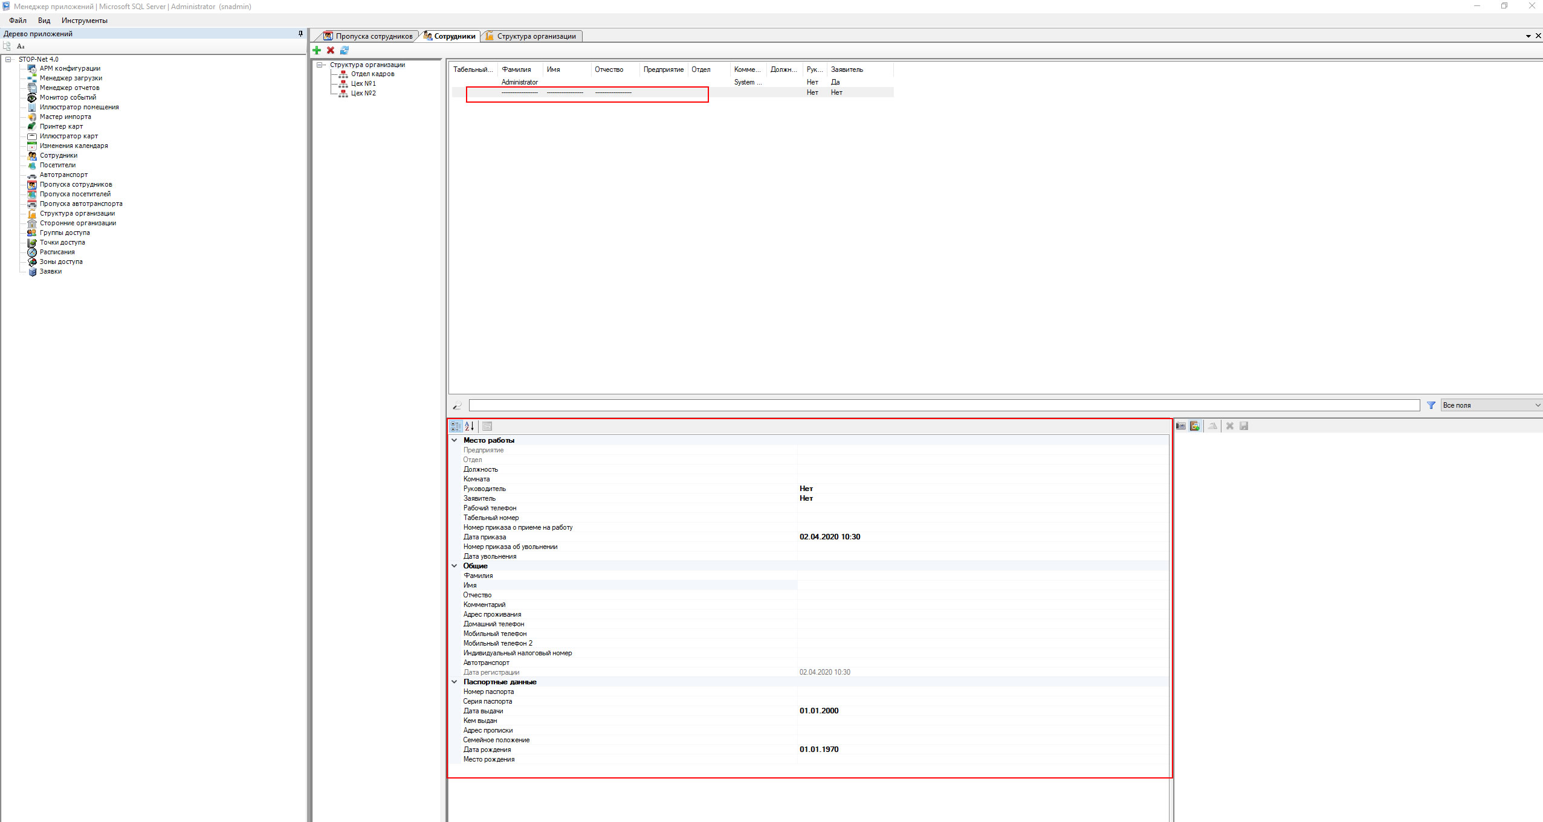This screenshot has height=822, width=1543.
Task: Open АРМ конфигурации in the application tree
Action: pyautogui.click(x=70, y=68)
